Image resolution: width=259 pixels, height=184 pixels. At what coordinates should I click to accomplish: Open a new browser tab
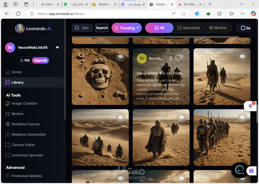(210, 4)
